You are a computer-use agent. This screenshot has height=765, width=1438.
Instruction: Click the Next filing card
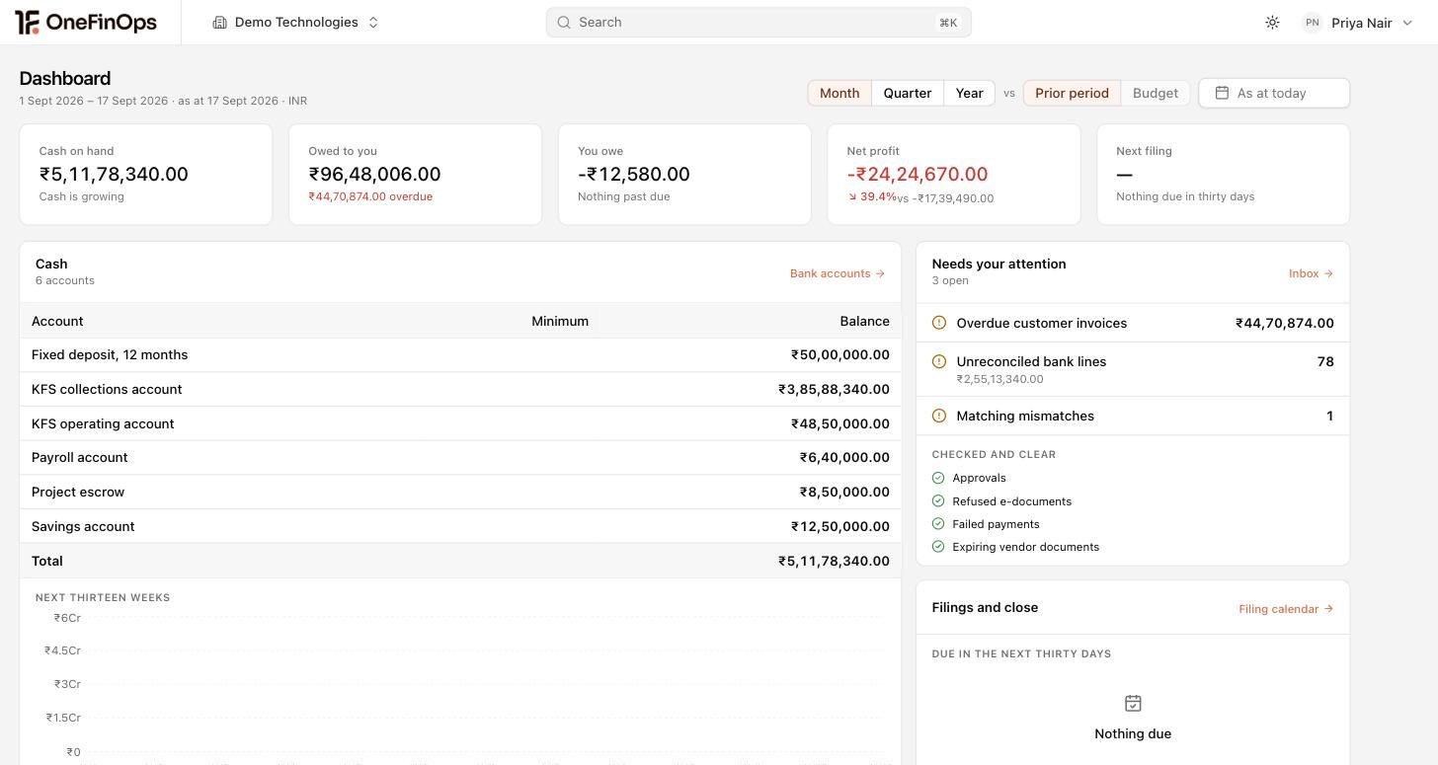pyautogui.click(x=1223, y=174)
